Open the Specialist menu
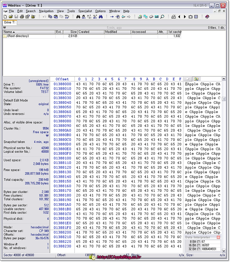Screen dimensions: 230x262 coord(85,11)
